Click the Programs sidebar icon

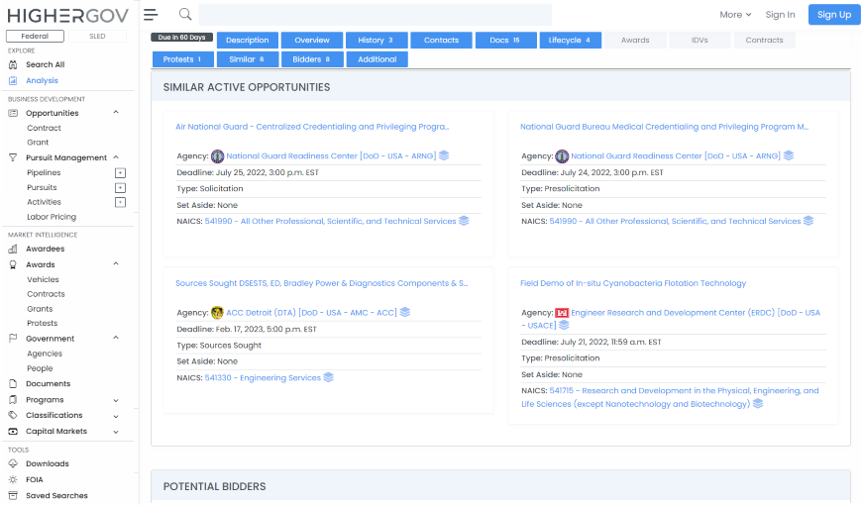[x=13, y=399]
